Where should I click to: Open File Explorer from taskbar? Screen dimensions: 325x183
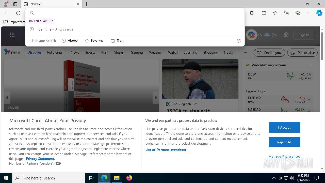coord(117,178)
